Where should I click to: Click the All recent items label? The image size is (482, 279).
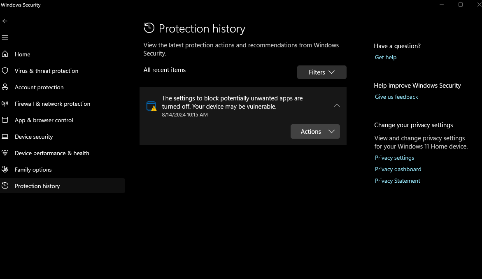coord(165,70)
